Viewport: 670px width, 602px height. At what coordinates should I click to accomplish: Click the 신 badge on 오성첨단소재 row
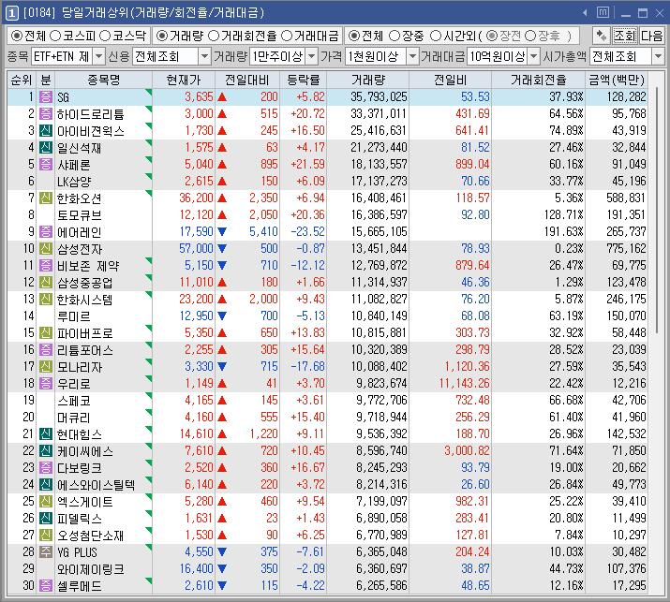pos(46,535)
